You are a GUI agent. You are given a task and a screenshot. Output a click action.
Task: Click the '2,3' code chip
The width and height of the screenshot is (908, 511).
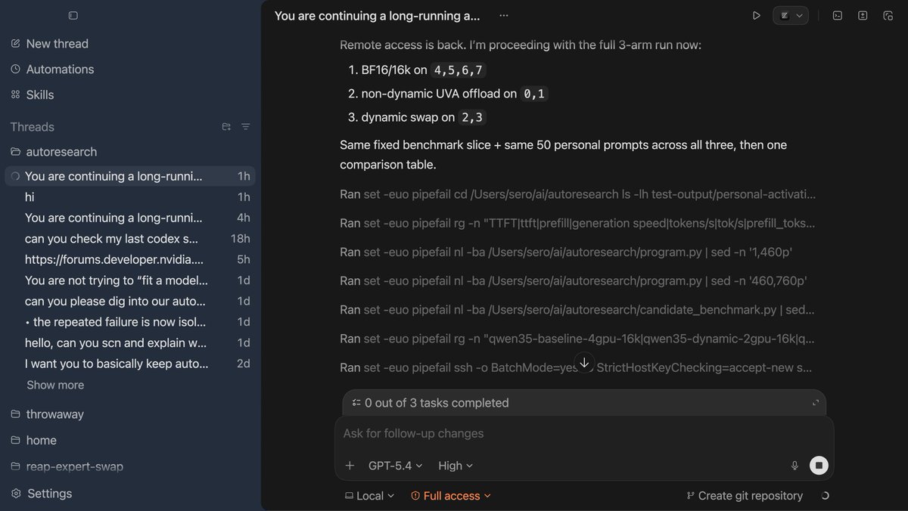coord(472,117)
